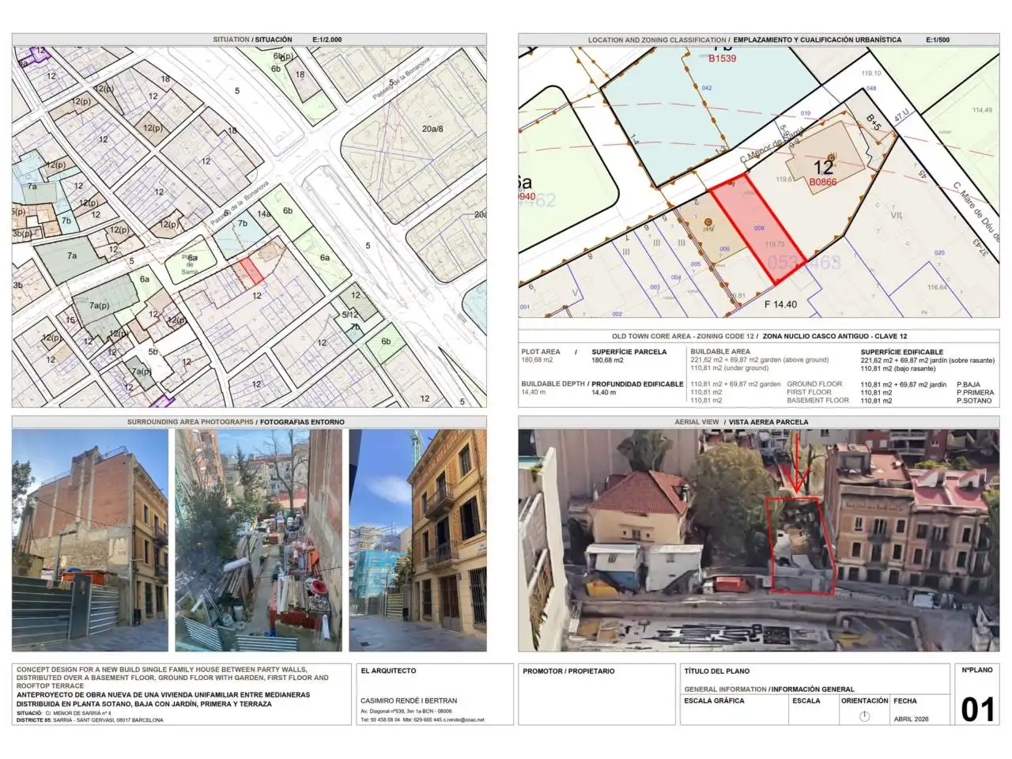1012x759 pixels.
Task: Click the 'DISTRICTE 05: SARRIÀ - SANT GERVASI' line
Action: pyautogui.click(x=89, y=720)
